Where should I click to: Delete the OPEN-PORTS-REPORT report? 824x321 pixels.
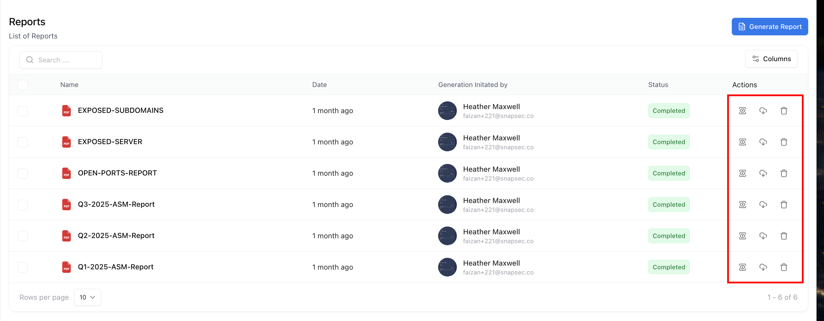pyautogui.click(x=784, y=173)
